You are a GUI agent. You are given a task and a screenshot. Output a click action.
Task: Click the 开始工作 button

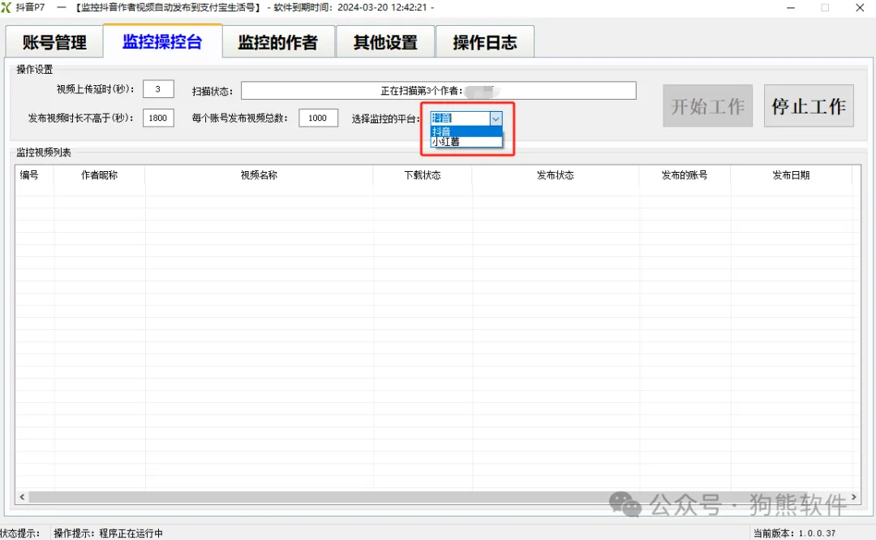click(x=707, y=105)
